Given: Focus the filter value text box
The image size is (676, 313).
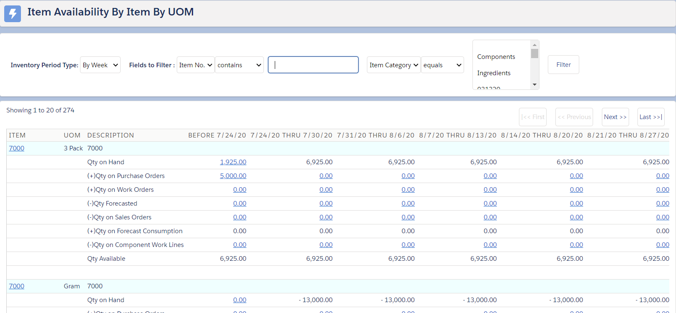Looking at the screenshot, I should click(313, 65).
